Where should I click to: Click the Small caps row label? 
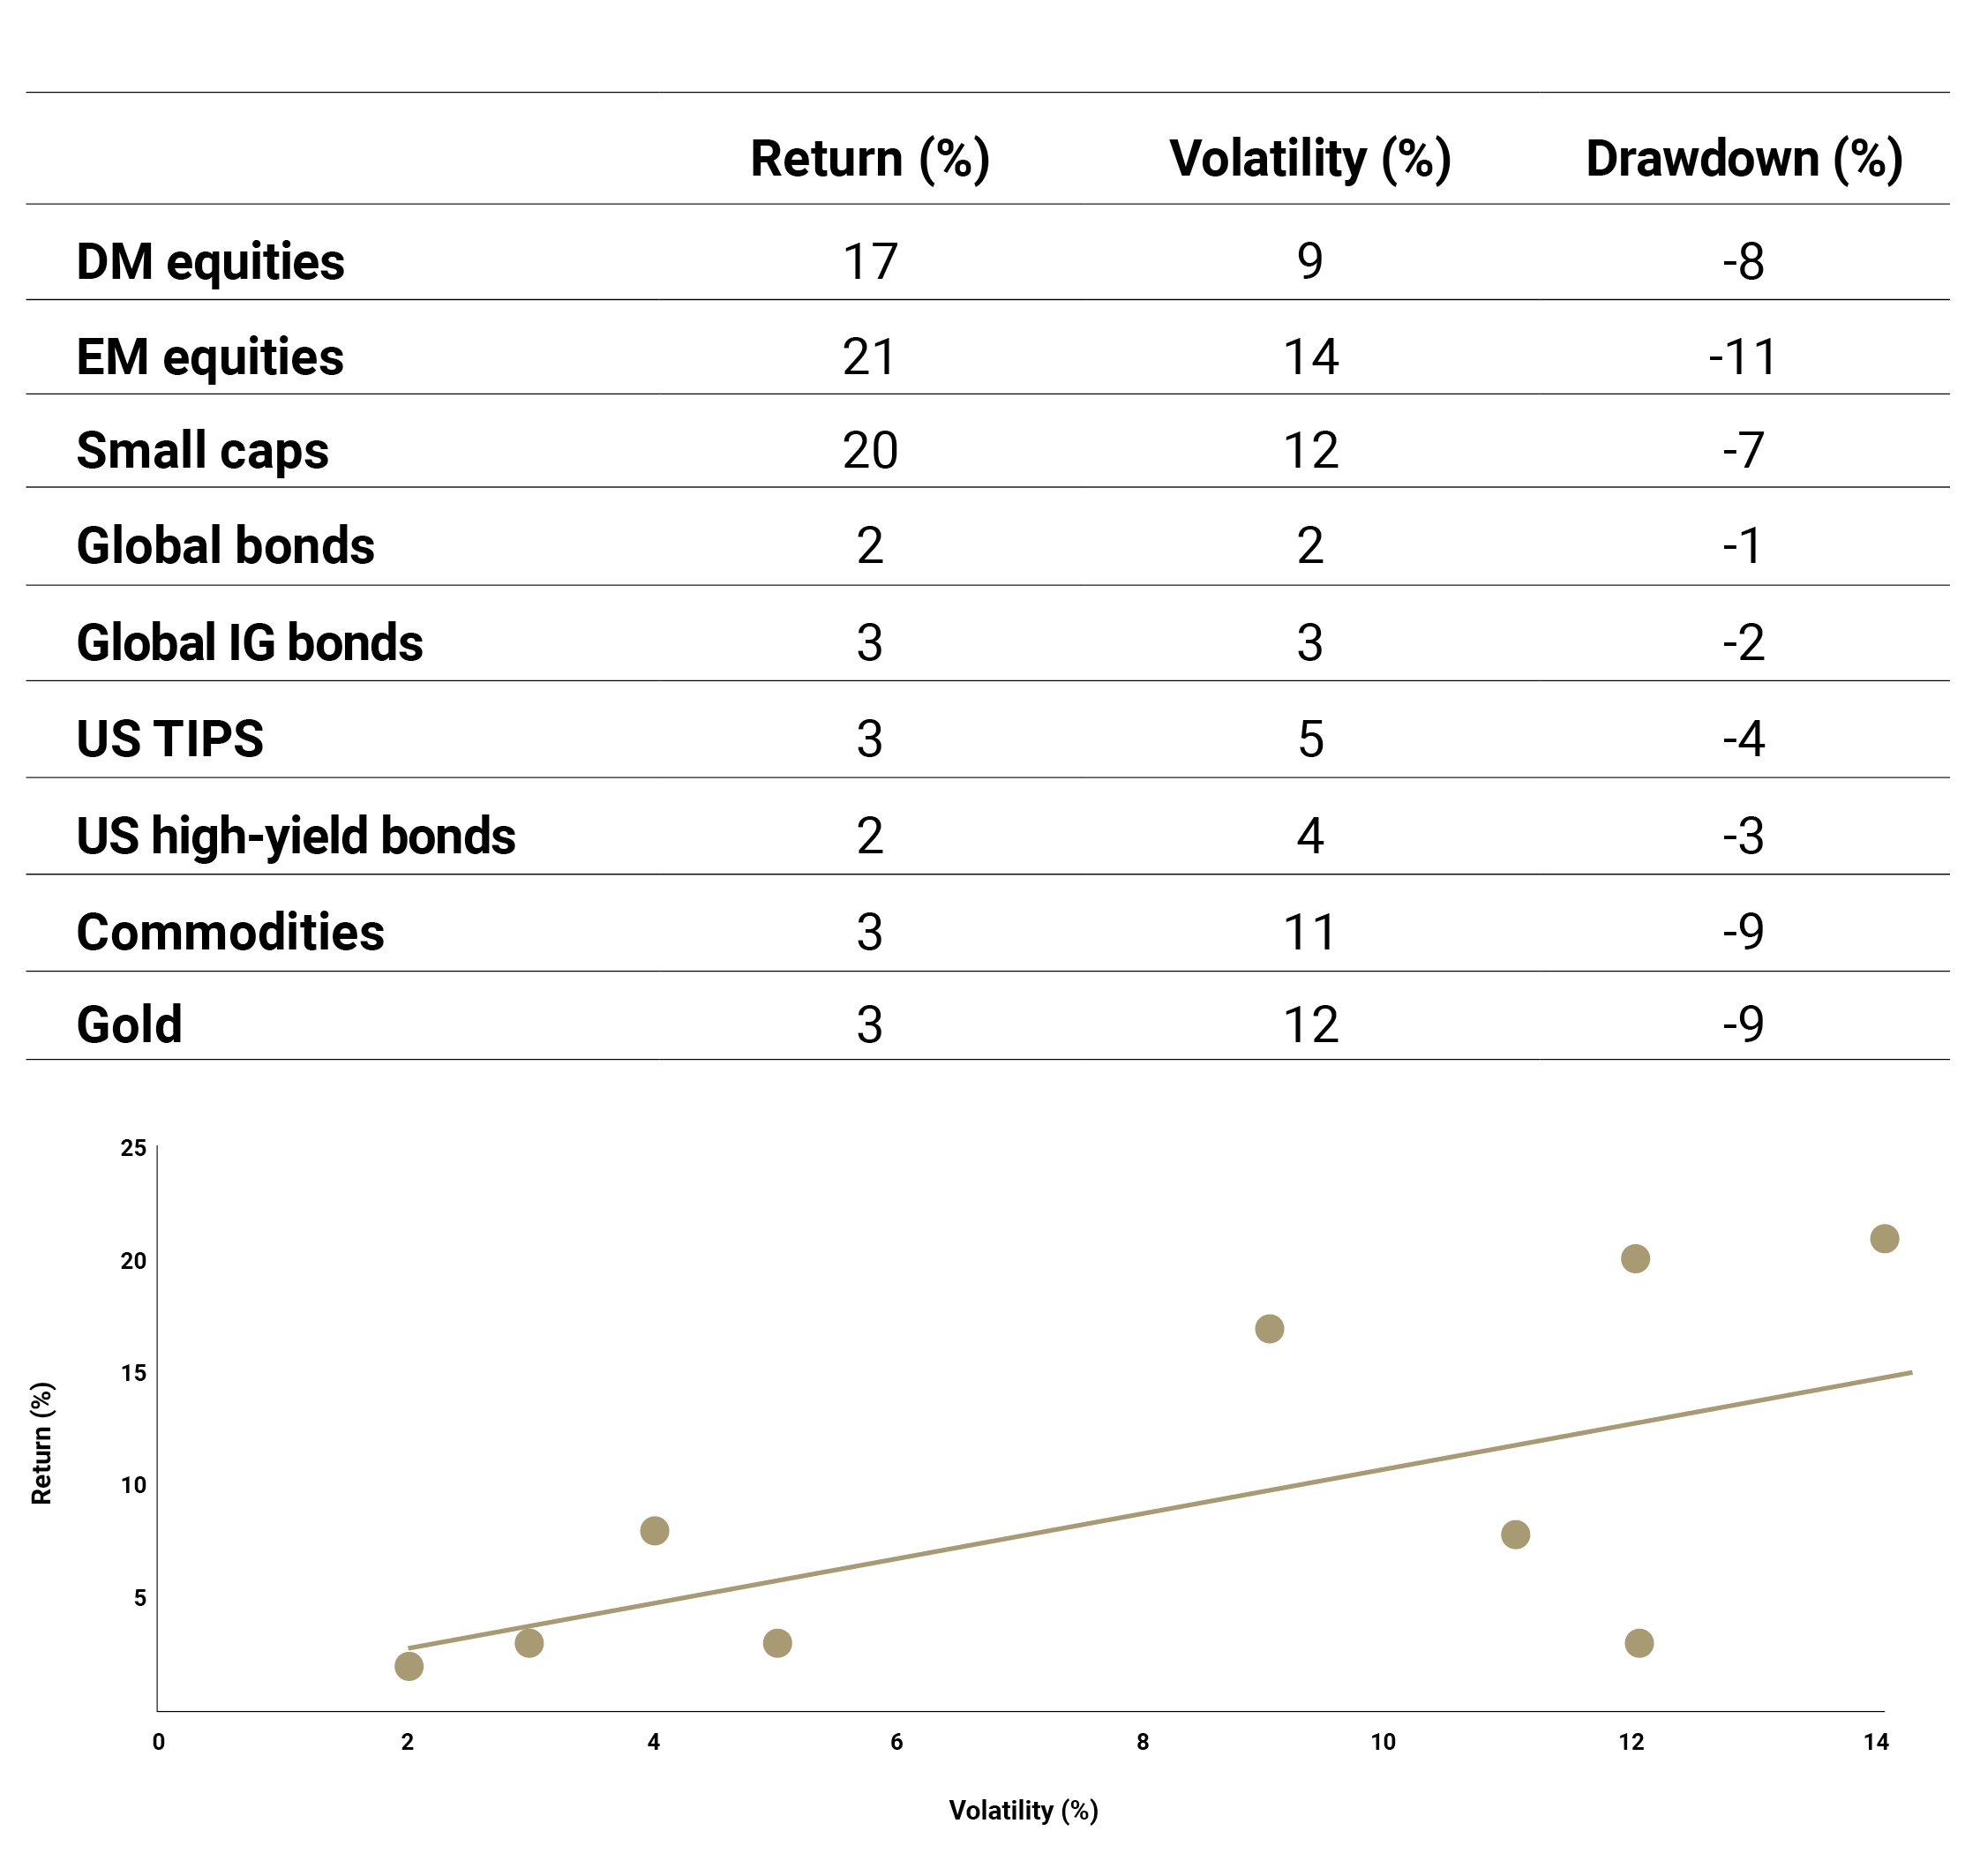[x=202, y=451]
